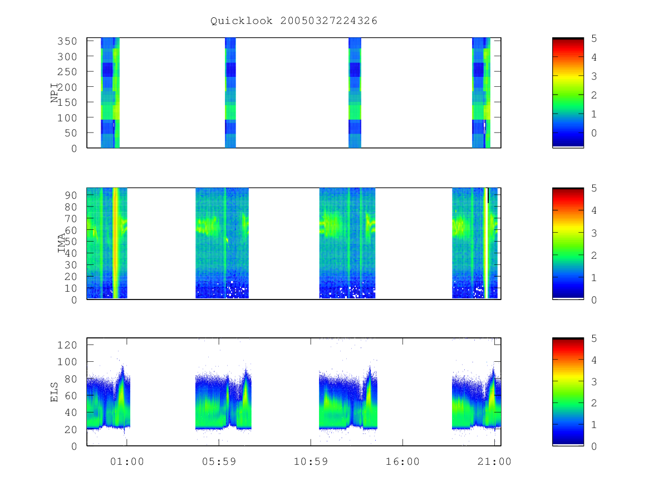The image size is (668, 501).
Task: Click the 05:59 time tick label
Action: pyautogui.click(x=218, y=461)
